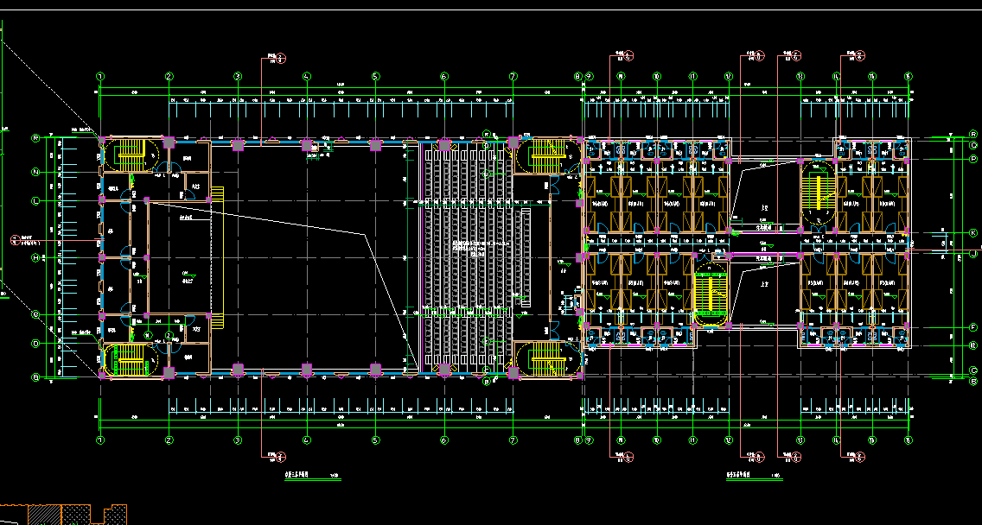Select the green staircase in dormitory block
This screenshot has width=982, height=525.
[709, 292]
